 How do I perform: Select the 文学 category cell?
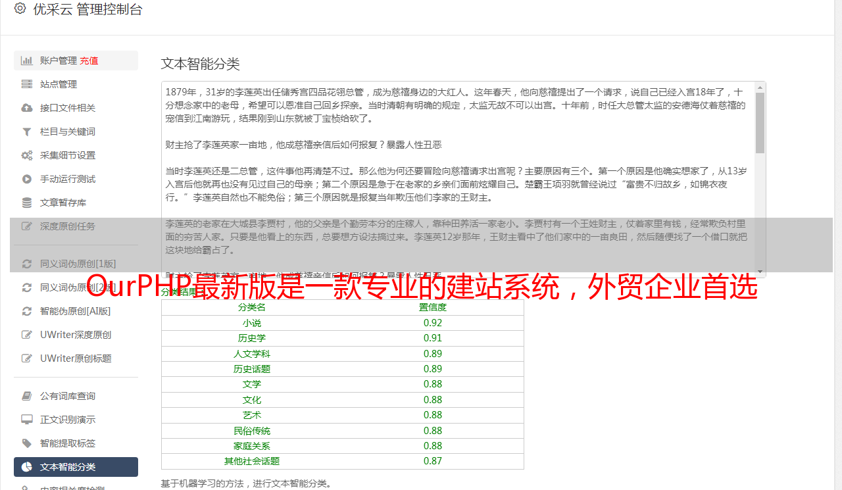coord(252,384)
